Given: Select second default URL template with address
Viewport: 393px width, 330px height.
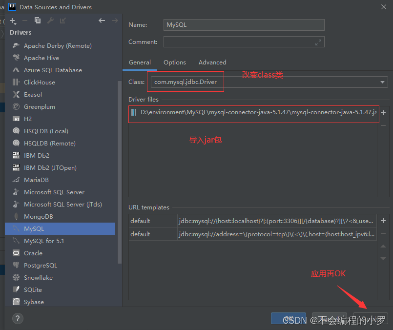Looking at the screenshot, I should click(x=253, y=234).
